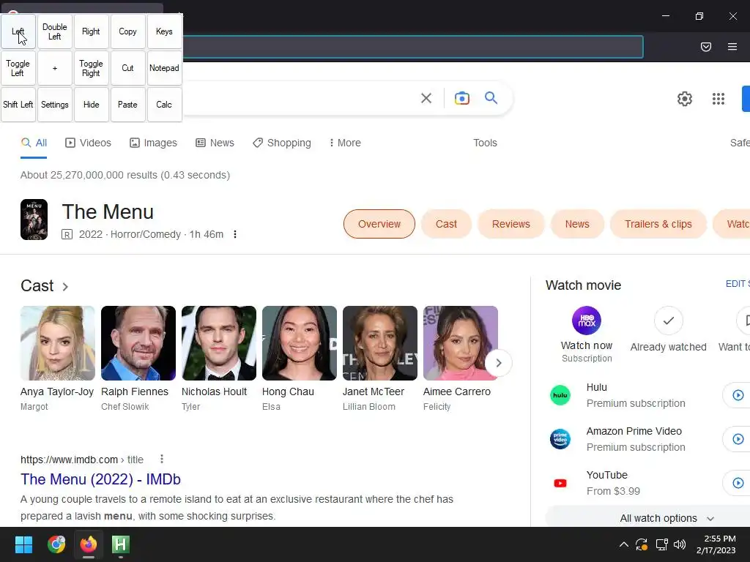The height and width of the screenshot is (562, 750).
Task: Switch to the Videos tab
Action: tap(88, 143)
